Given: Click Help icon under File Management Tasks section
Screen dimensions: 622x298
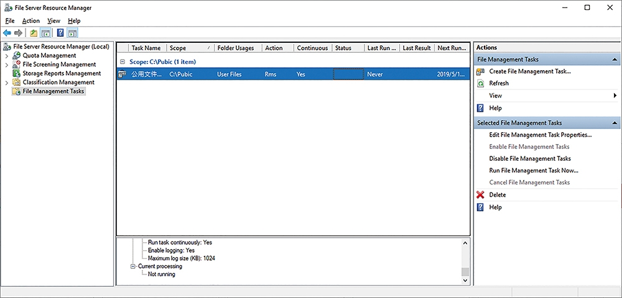Looking at the screenshot, I should coord(480,108).
